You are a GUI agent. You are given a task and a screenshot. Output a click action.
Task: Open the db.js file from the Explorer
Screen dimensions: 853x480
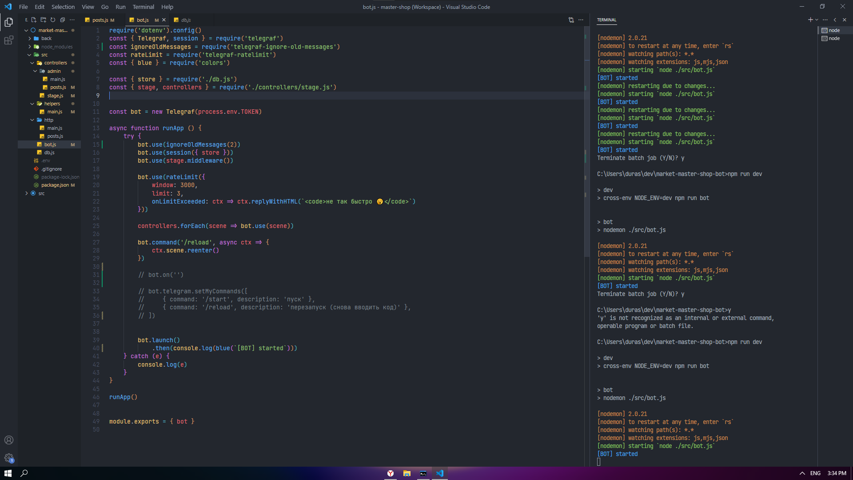(49, 152)
